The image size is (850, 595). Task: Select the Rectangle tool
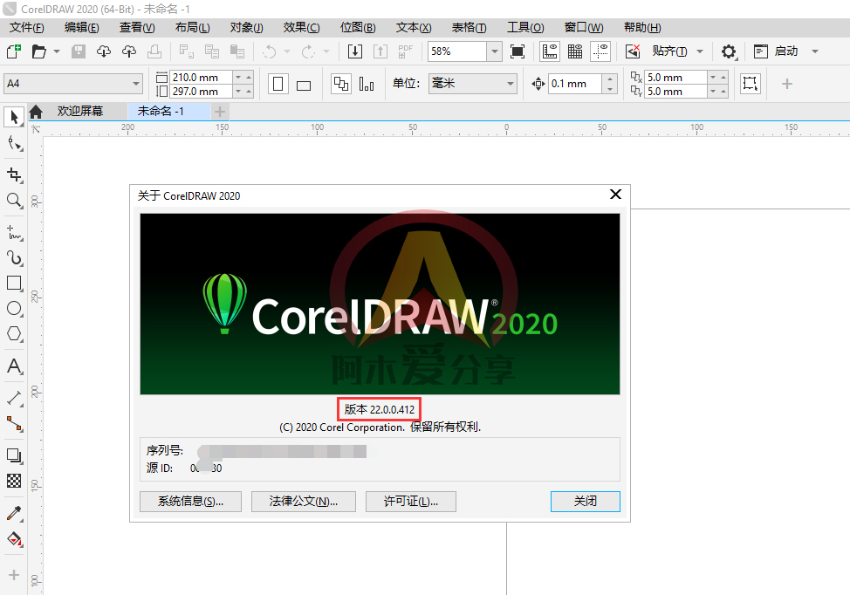point(13,283)
